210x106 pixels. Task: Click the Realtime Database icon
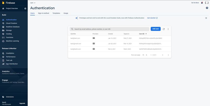tap(3, 27)
